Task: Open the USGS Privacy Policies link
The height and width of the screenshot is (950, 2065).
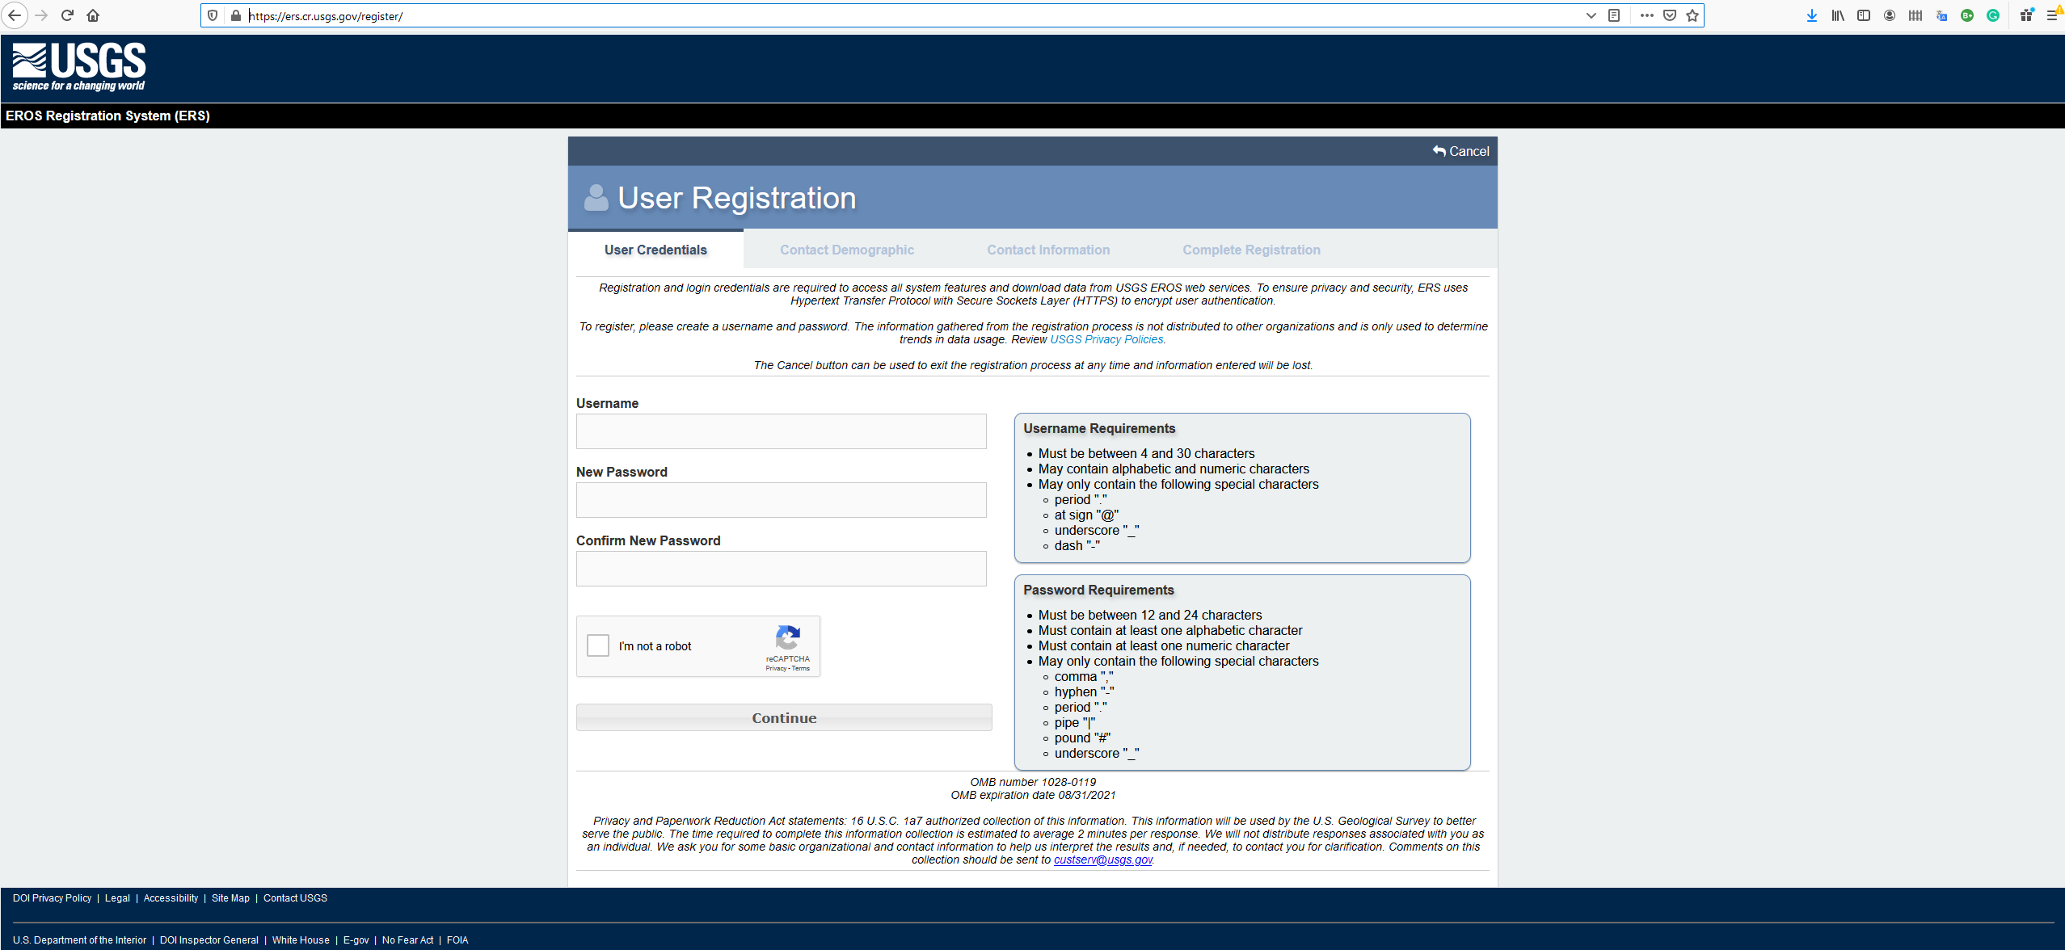Action: pos(1106,339)
